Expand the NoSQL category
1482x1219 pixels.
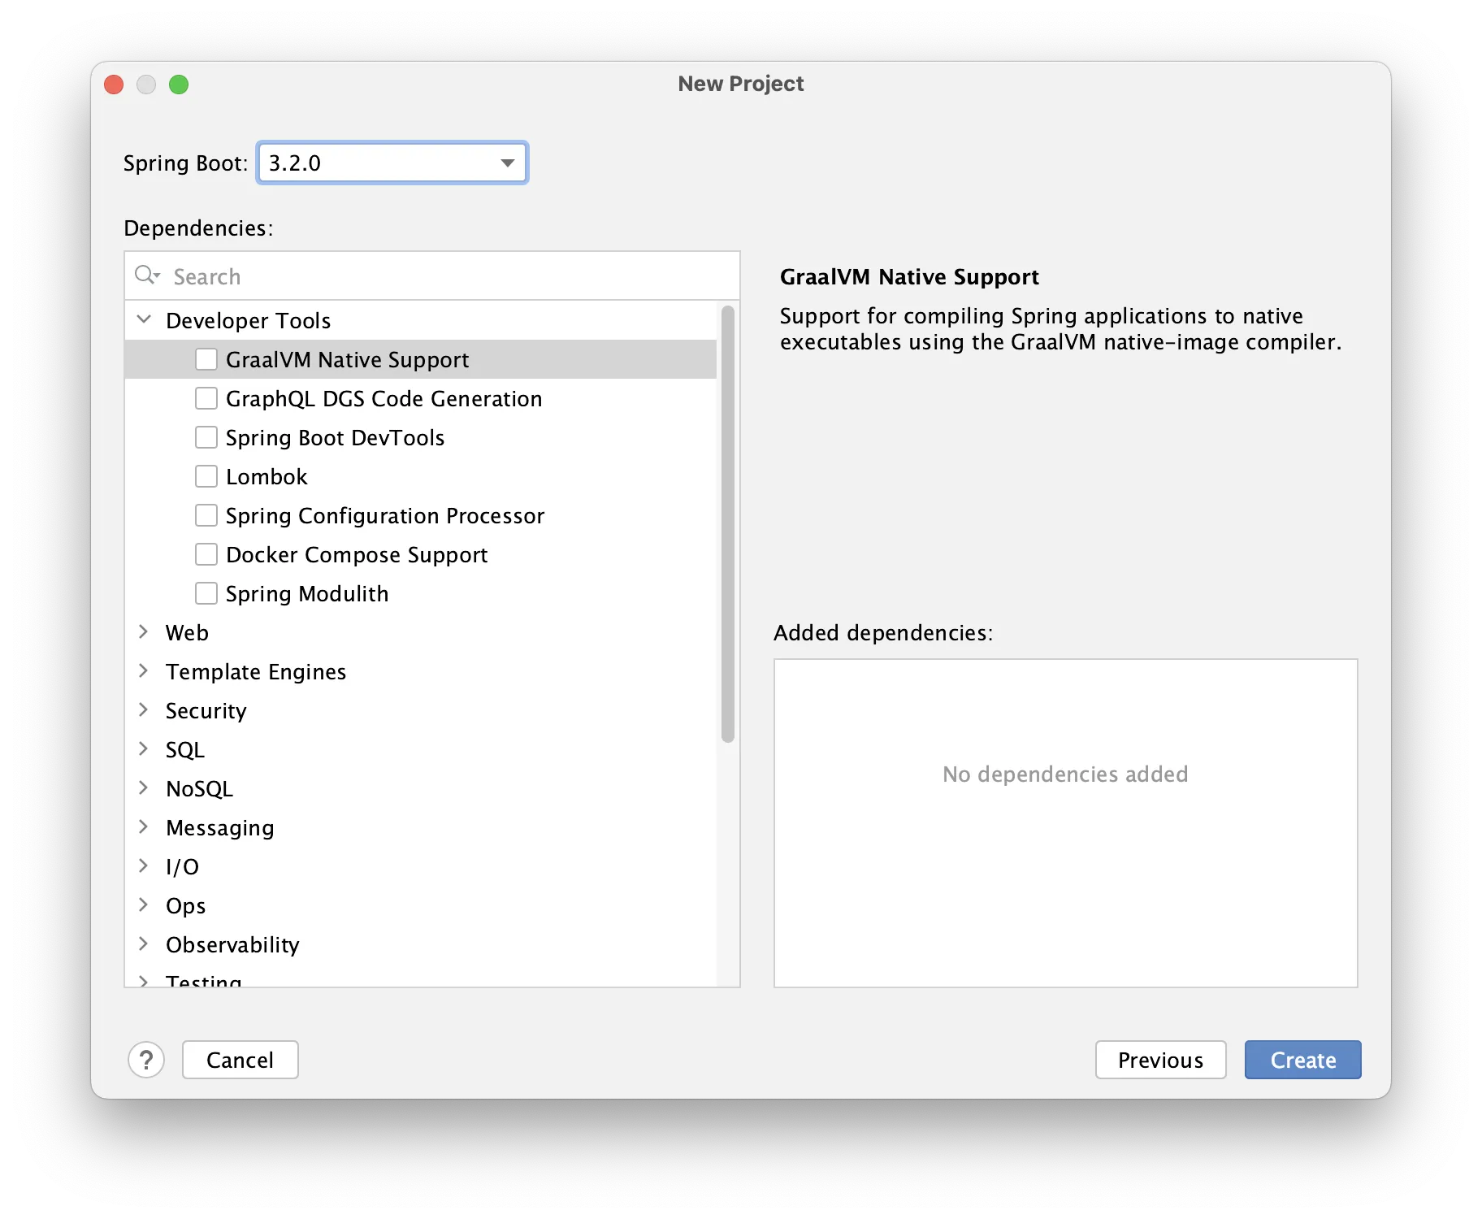[x=144, y=787]
